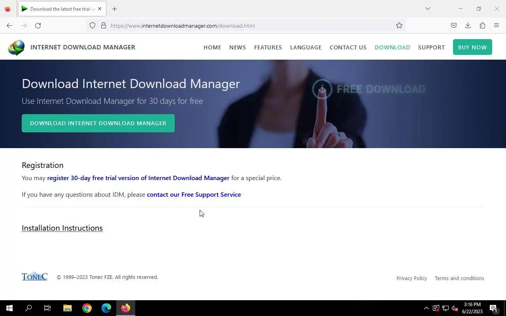This screenshot has height=316, width=506.
Task: Open the Save to Pocket icon
Action: point(454,26)
